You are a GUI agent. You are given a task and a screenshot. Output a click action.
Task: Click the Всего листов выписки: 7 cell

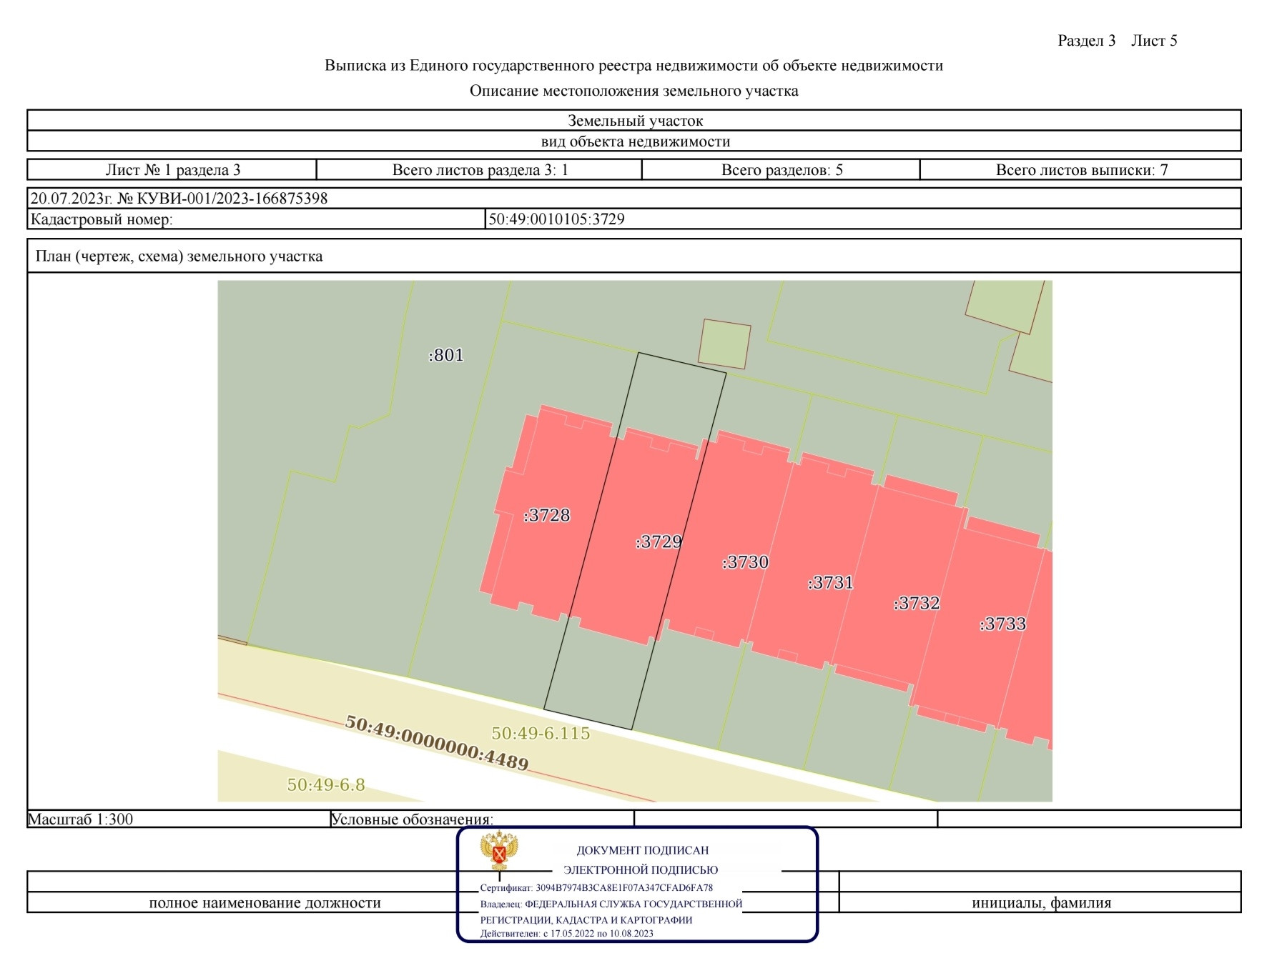(1080, 170)
